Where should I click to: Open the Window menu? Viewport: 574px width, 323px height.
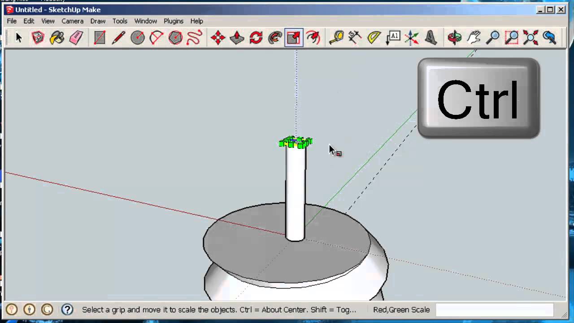coord(145,21)
